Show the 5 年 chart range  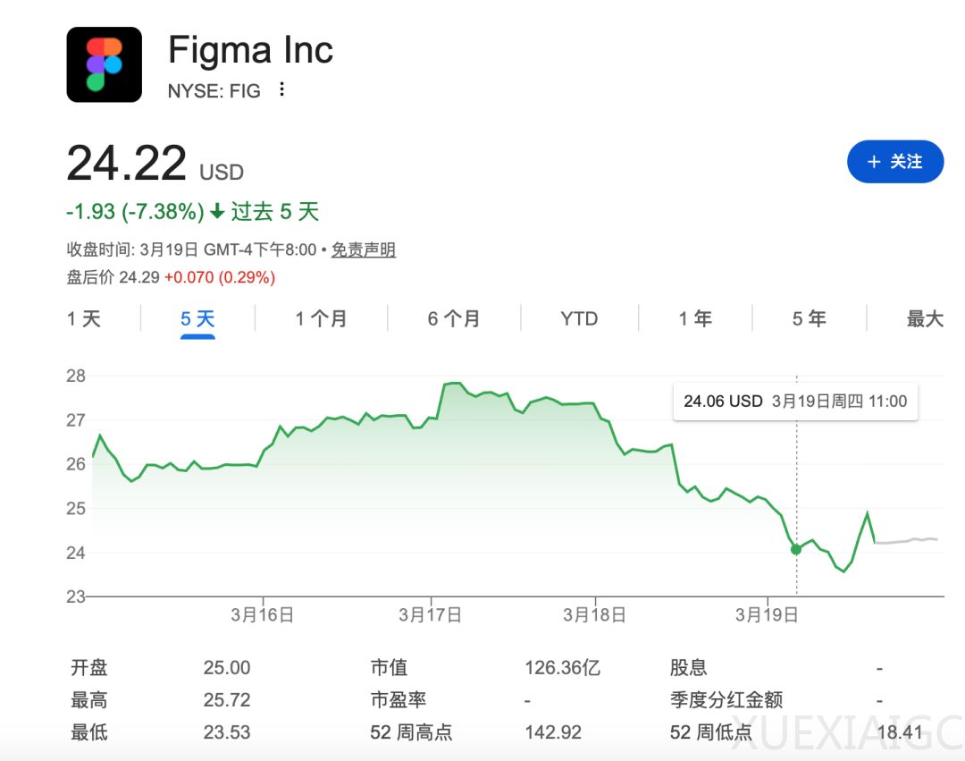click(x=810, y=319)
